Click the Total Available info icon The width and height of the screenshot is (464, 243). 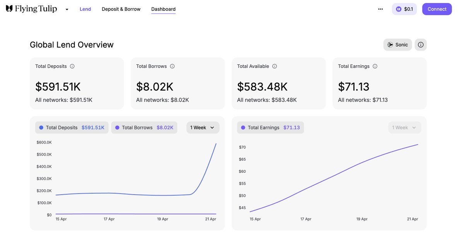coord(275,66)
